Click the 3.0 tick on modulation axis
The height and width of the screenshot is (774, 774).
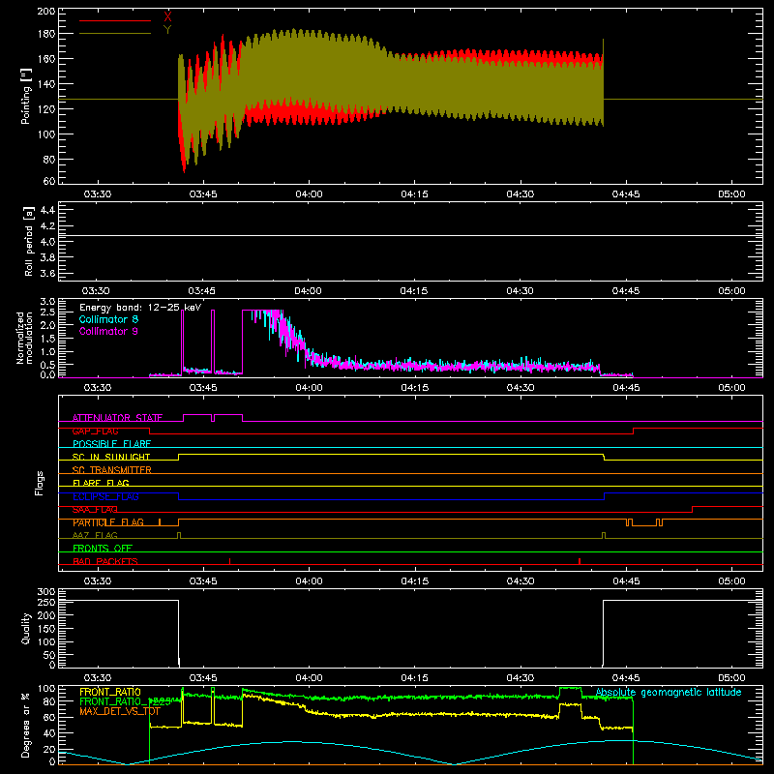coord(47,302)
